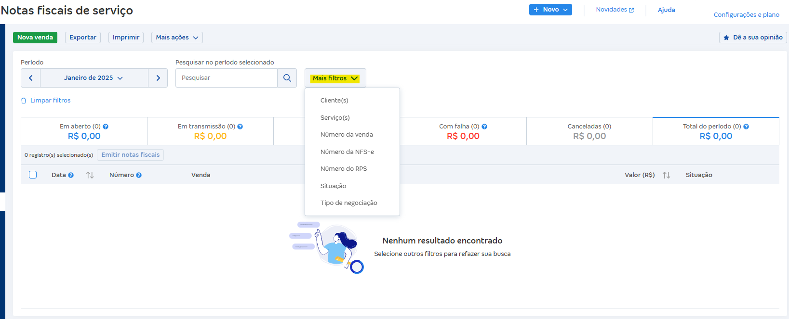Click the Valor (R$) column header text
Viewport: 789px width, 319px height.
(x=640, y=175)
